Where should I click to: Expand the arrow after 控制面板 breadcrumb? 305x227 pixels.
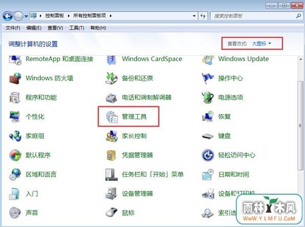pyautogui.click(x=69, y=16)
